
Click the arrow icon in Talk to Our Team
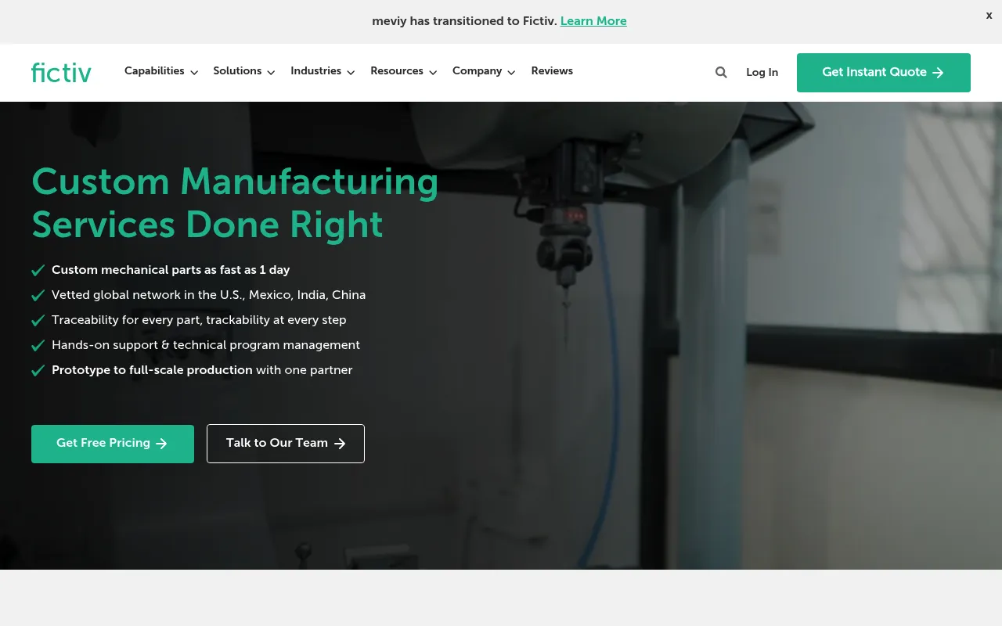(340, 444)
